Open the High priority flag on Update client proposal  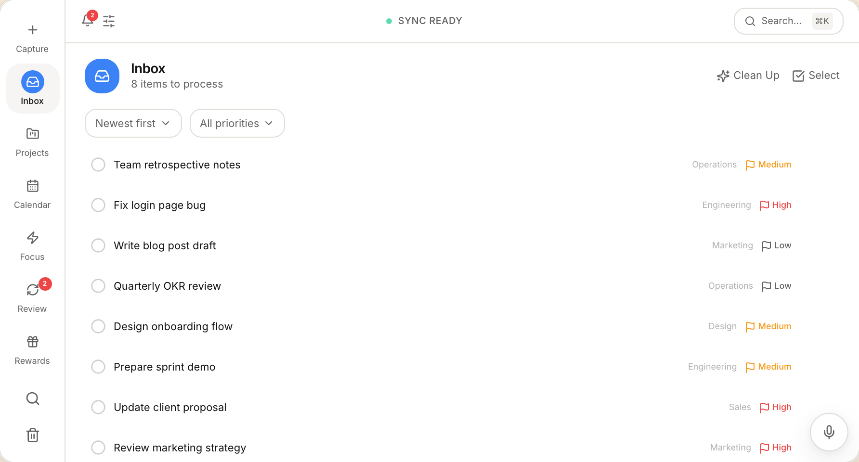coord(775,407)
